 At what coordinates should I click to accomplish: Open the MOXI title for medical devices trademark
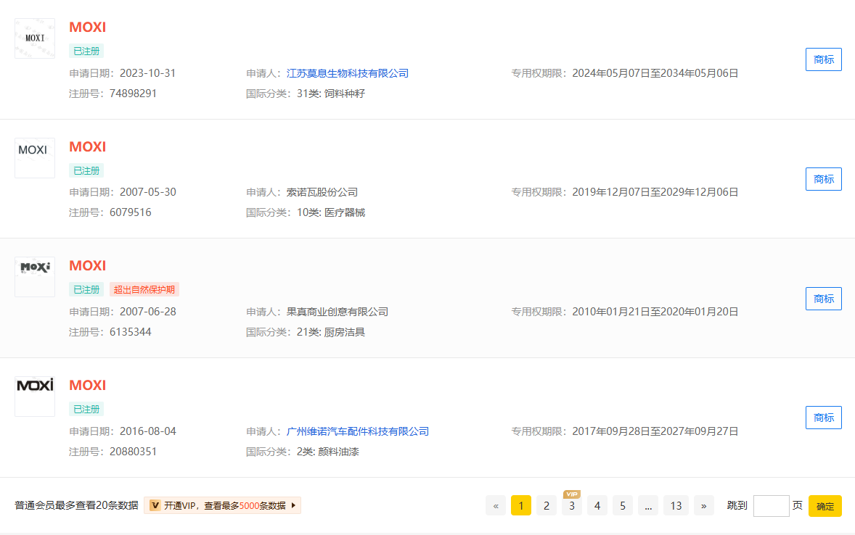[87, 147]
